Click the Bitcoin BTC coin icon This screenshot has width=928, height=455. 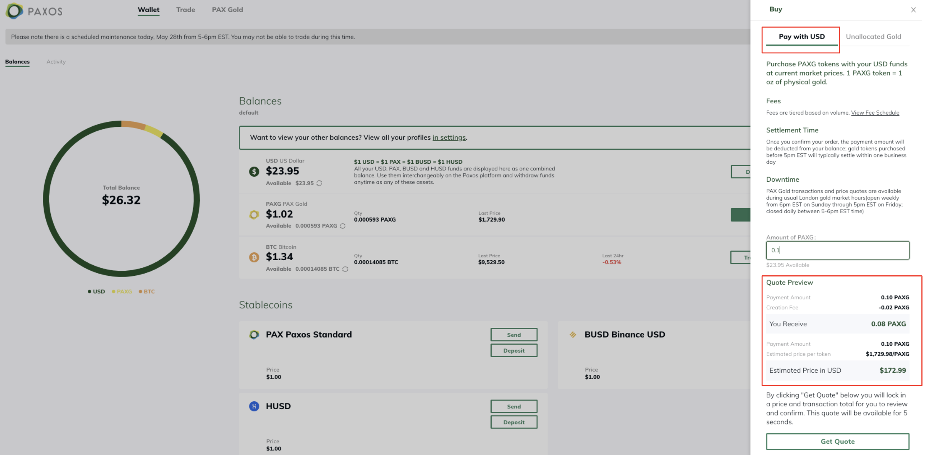click(254, 257)
